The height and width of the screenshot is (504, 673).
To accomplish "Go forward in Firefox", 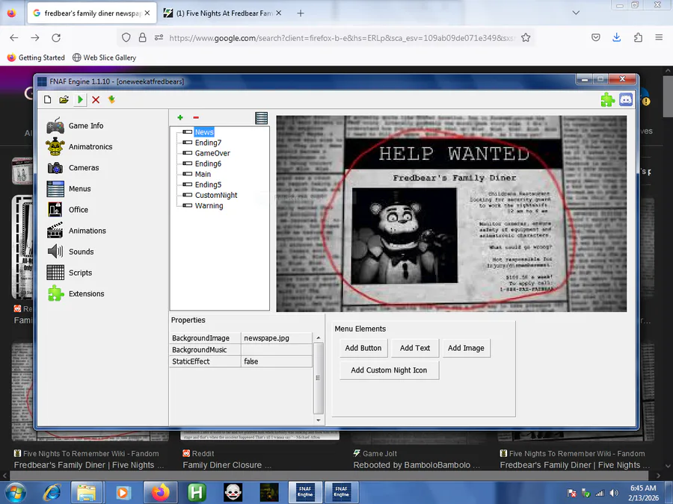I will [x=34, y=38].
